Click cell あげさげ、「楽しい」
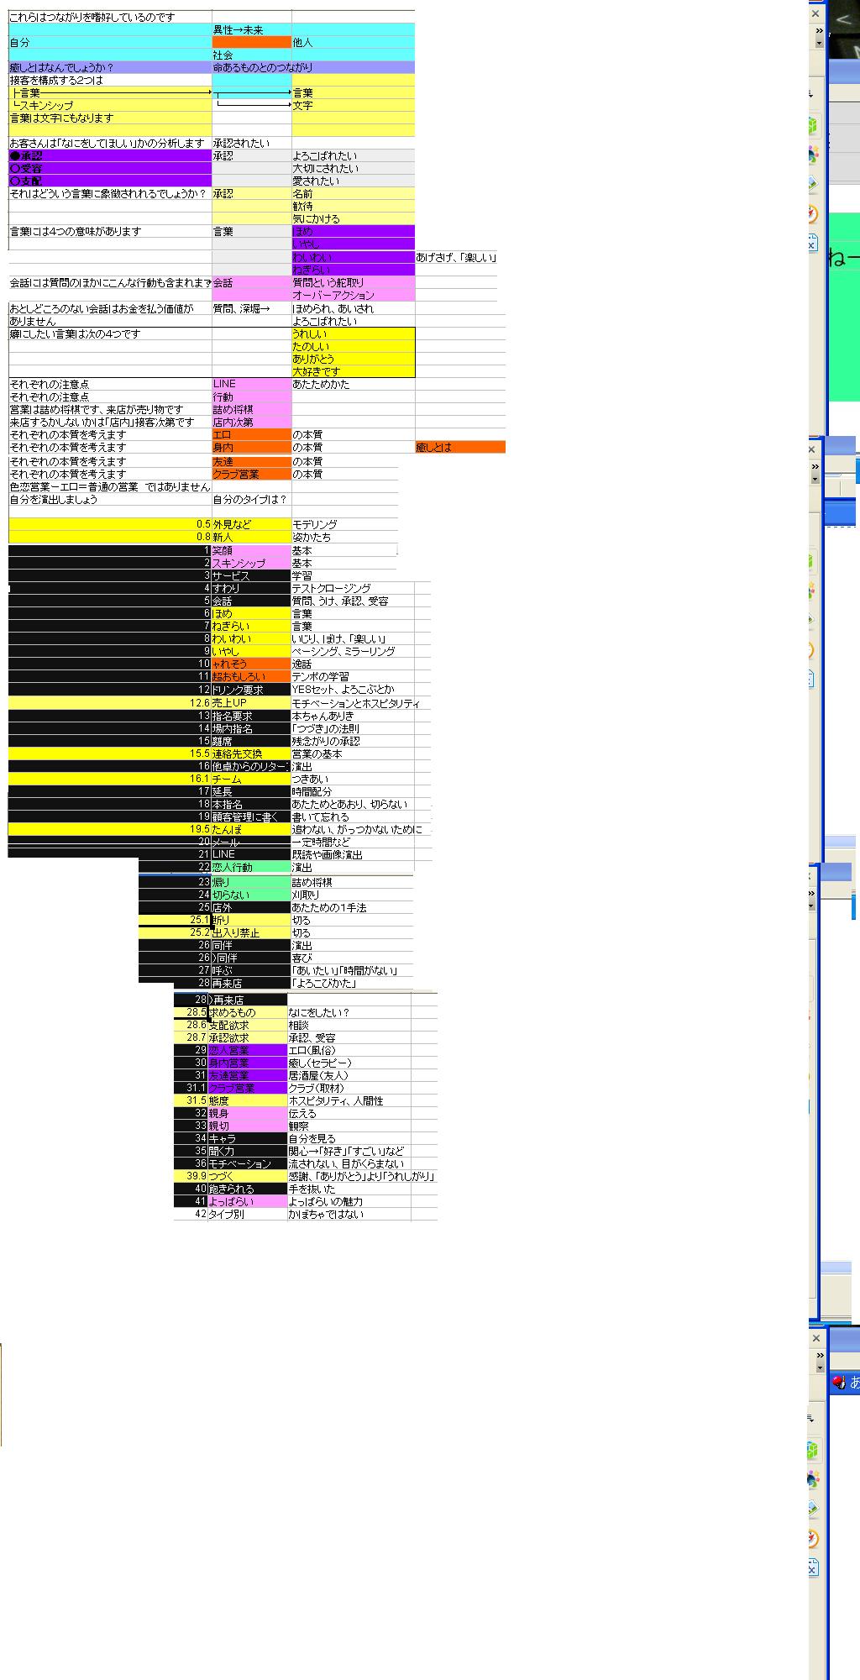This screenshot has width=860, height=1680. pyautogui.click(x=456, y=257)
